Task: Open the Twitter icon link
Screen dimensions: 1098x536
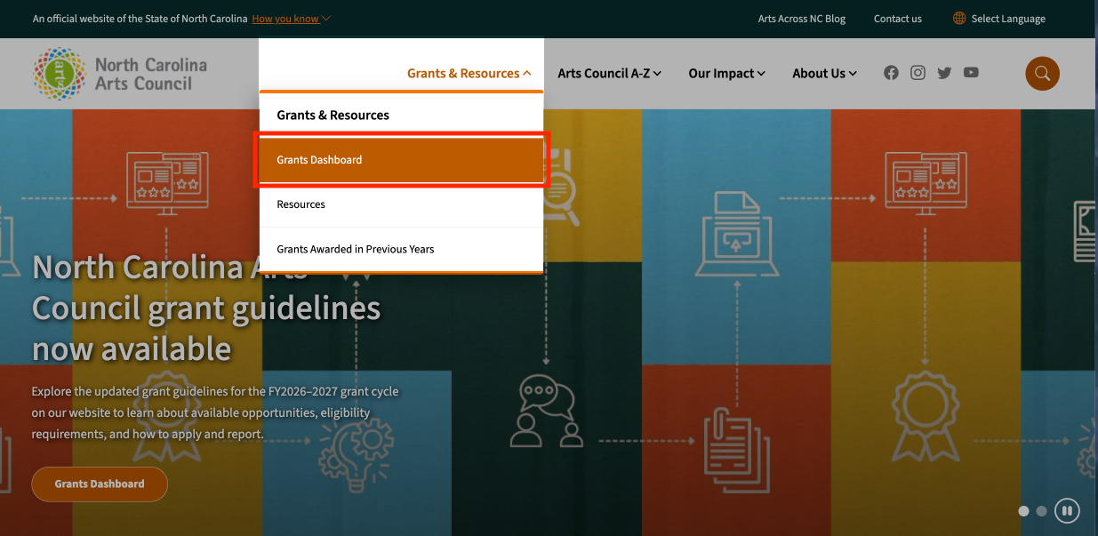Action: (944, 73)
